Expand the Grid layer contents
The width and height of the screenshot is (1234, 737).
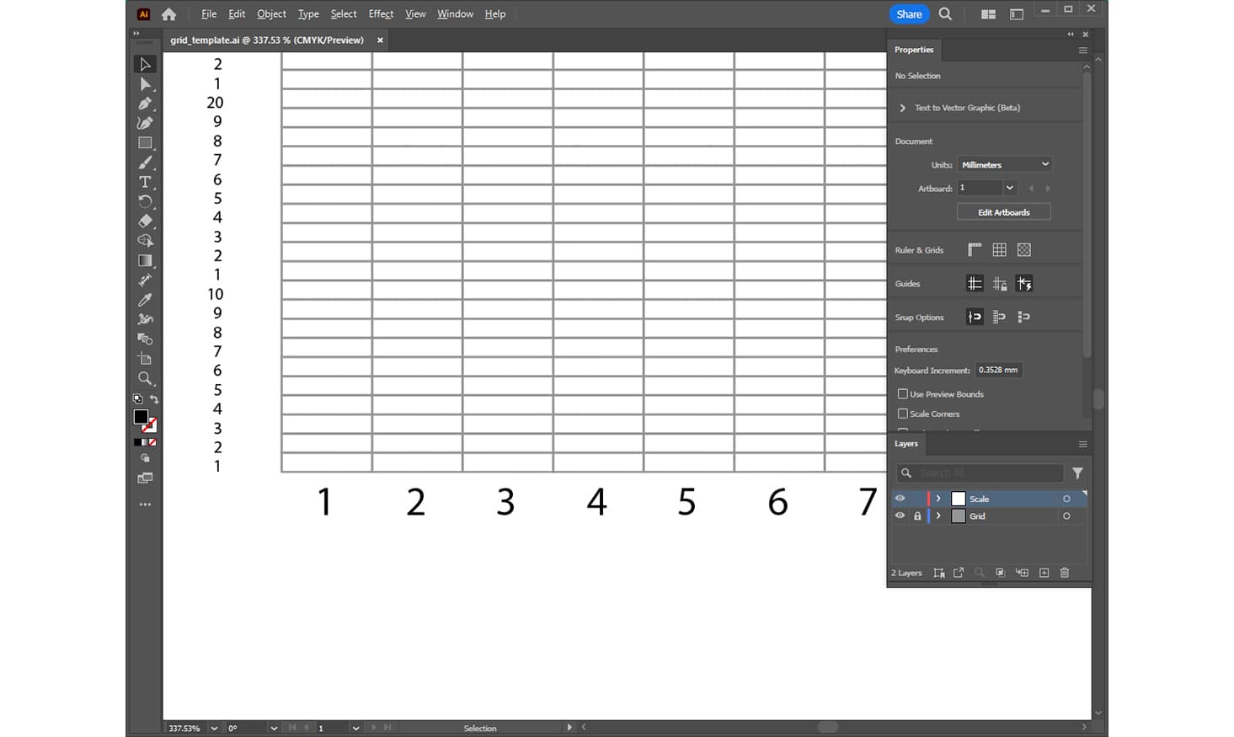938,516
